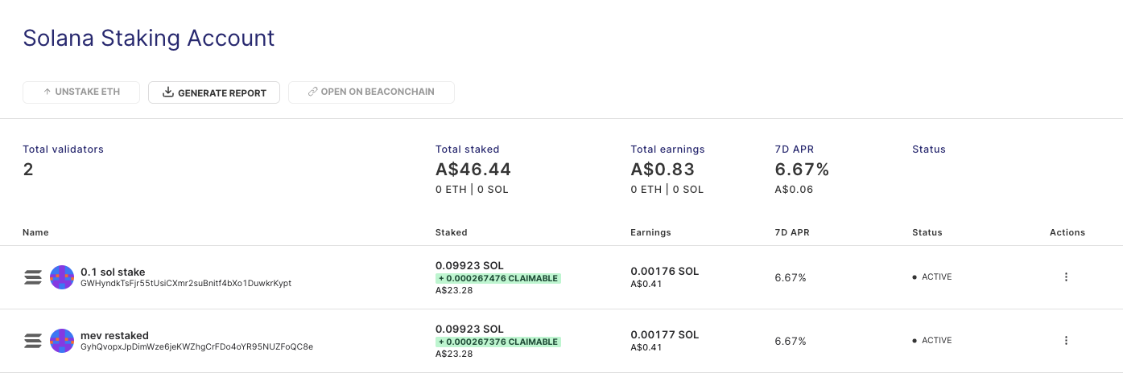Image resolution: width=1123 pixels, height=385 pixels.
Task: Click Solana logo icon beside mev restaked
Action: point(33,341)
